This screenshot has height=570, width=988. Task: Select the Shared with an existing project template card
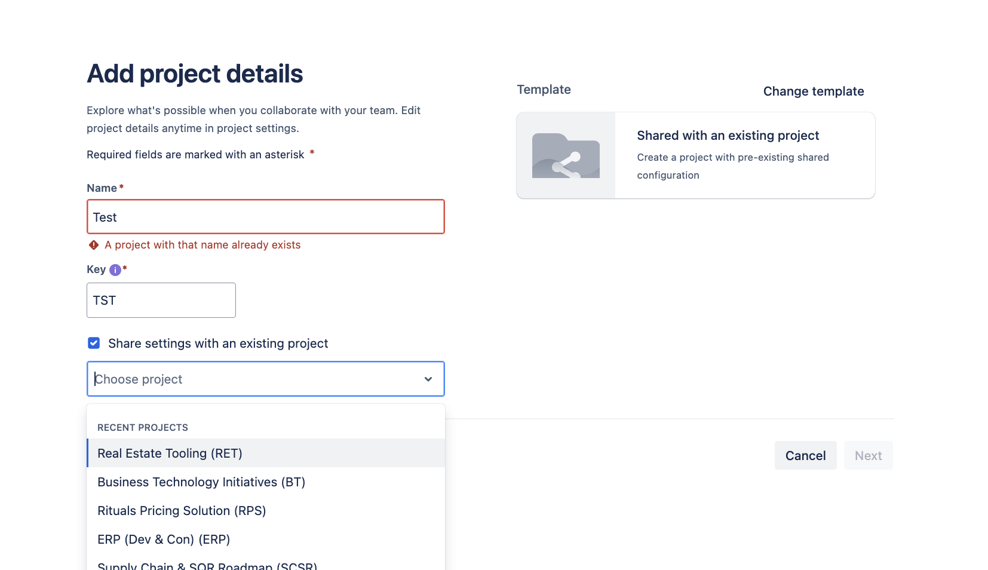coord(695,155)
